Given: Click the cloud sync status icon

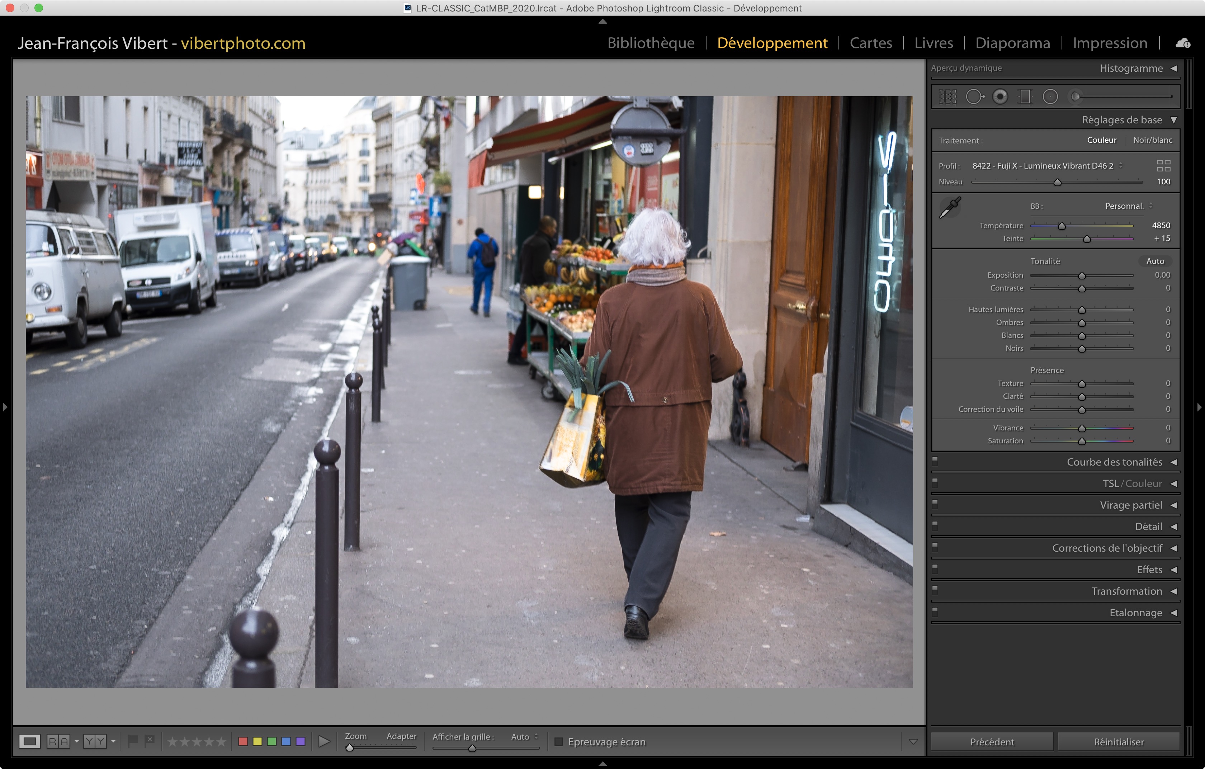Looking at the screenshot, I should pyautogui.click(x=1182, y=43).
